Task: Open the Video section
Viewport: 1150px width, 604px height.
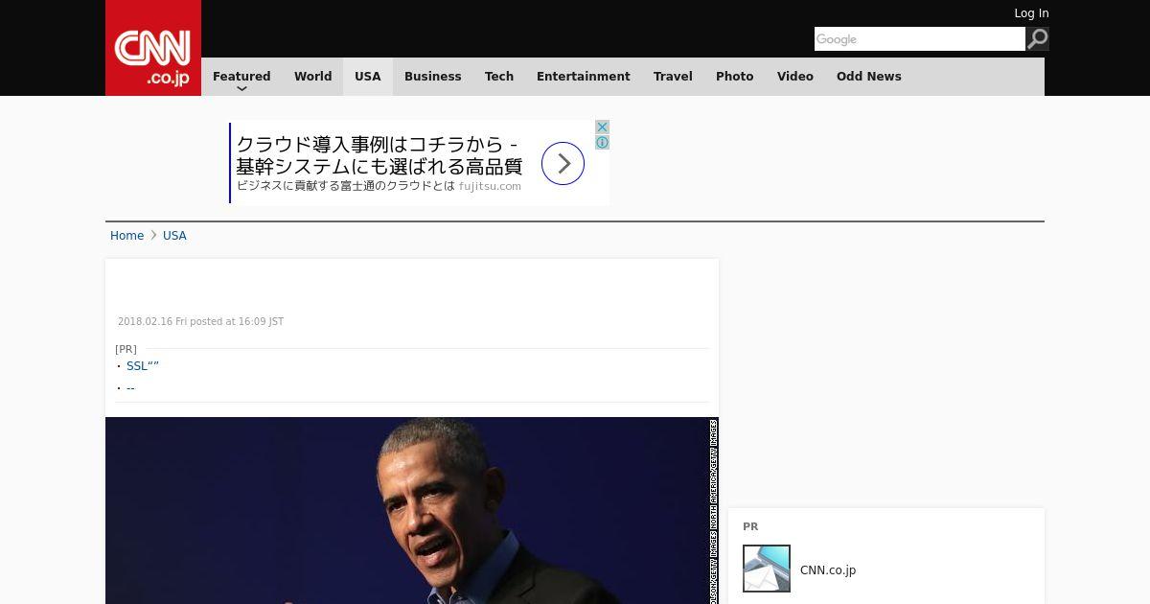Action: 794,77
